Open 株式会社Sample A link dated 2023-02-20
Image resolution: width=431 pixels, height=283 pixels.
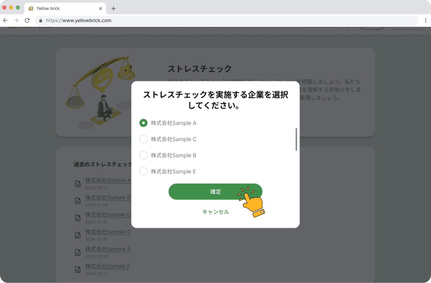108,249
